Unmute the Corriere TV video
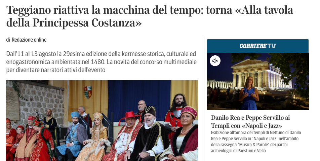This screenshot has width=320, height=161. tap(215, 61)
